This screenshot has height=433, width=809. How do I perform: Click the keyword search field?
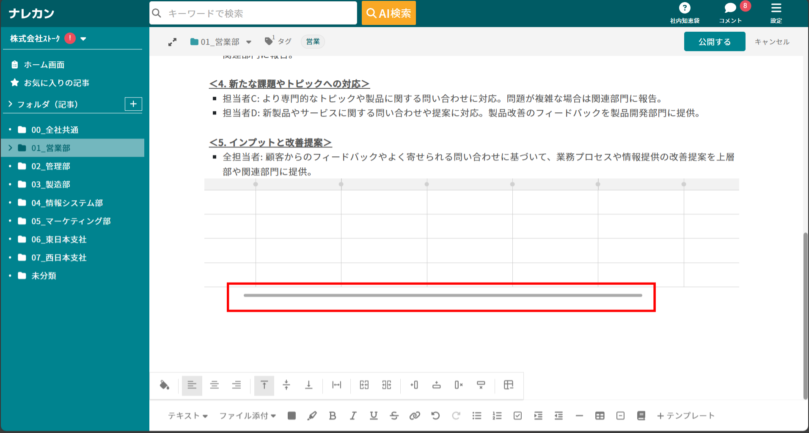point(253,13)
